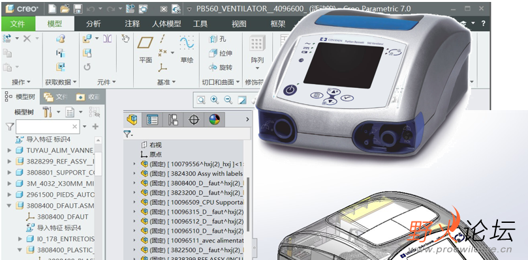The height and width of the screenshot is (260, 528).
Task: Expand the 3M_4032_X30MM tree node
Action: 9,184
